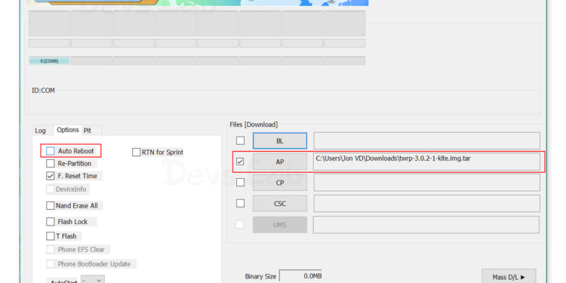
Task: Click the BL file button
Action: point(280,141)
